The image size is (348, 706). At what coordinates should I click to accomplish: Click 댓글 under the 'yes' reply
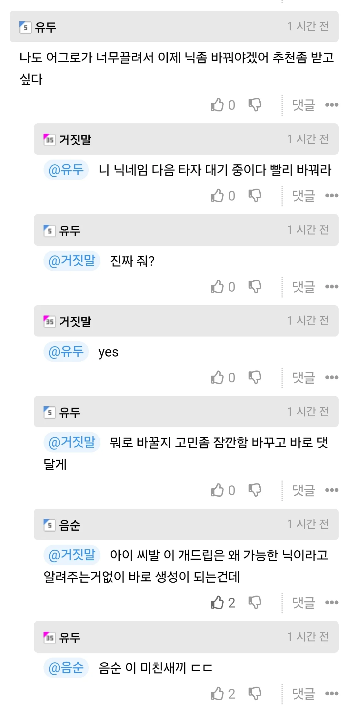pyautogui.click(x=303, y=378)
